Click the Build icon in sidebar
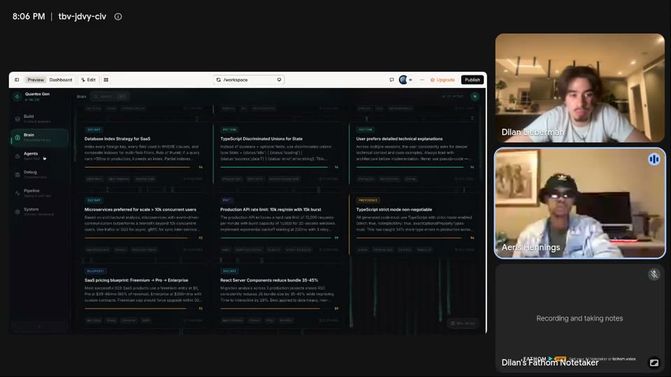Screen dimensions: 671x377 click(17, 119)
